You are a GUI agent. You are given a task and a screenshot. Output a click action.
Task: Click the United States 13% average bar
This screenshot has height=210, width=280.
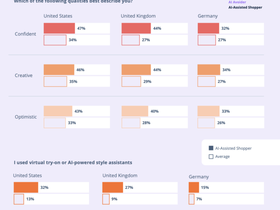click(x=19, y=199)
